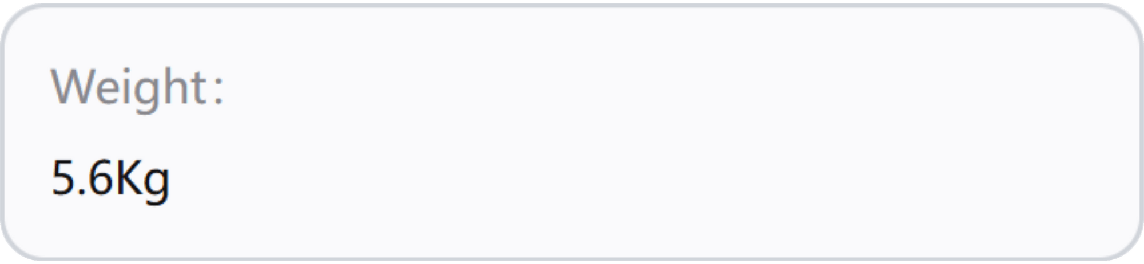1144x264 pixels.
Task: Click the digit 5 in 5.6Kg
Action: (63, 178)
